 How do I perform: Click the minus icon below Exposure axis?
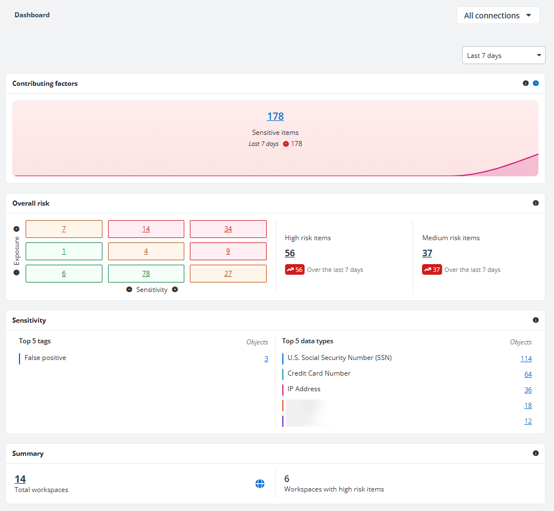pos(16,272)
